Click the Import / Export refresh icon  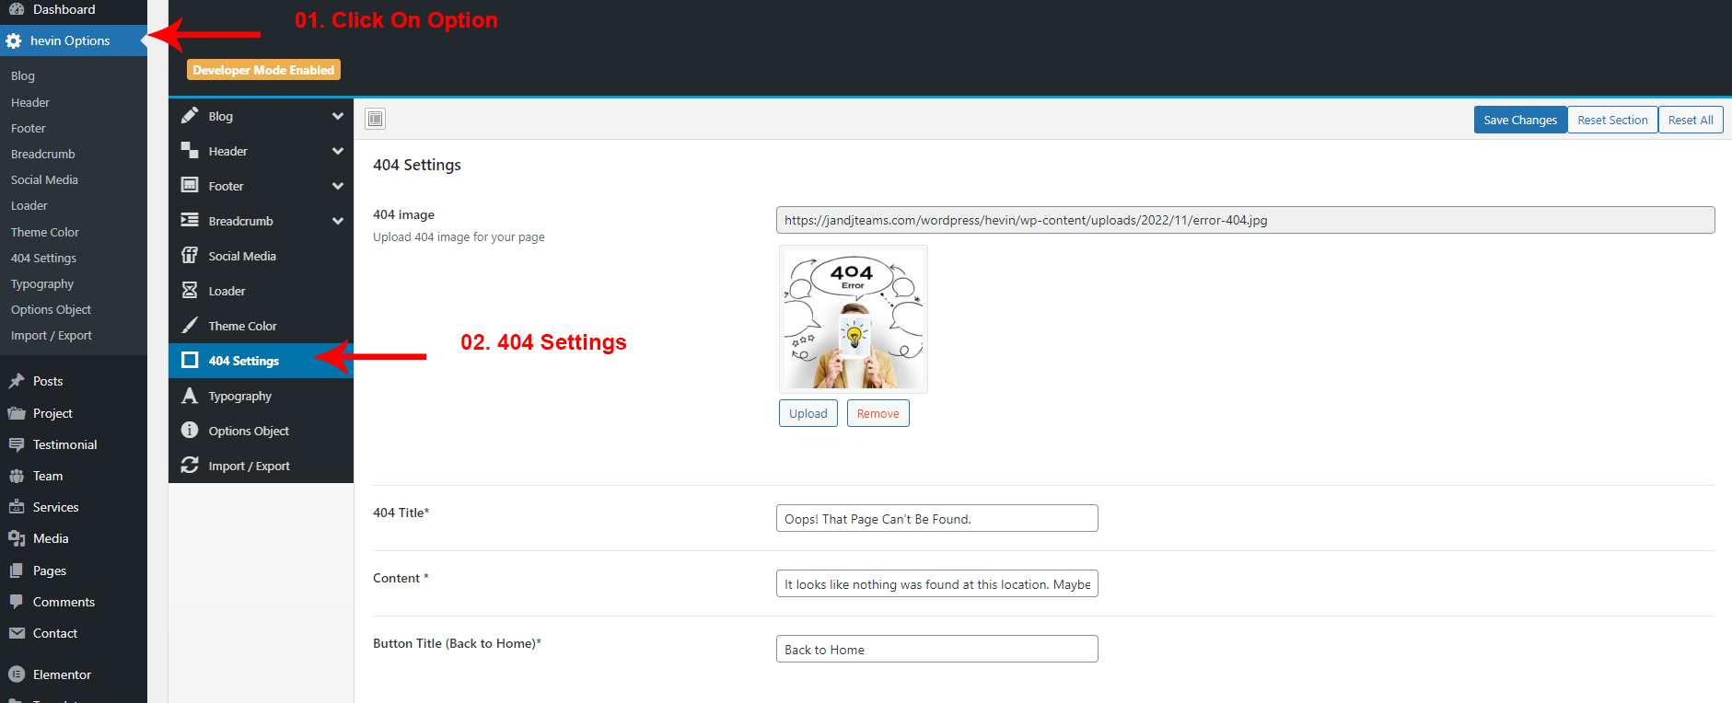point(190,466)
